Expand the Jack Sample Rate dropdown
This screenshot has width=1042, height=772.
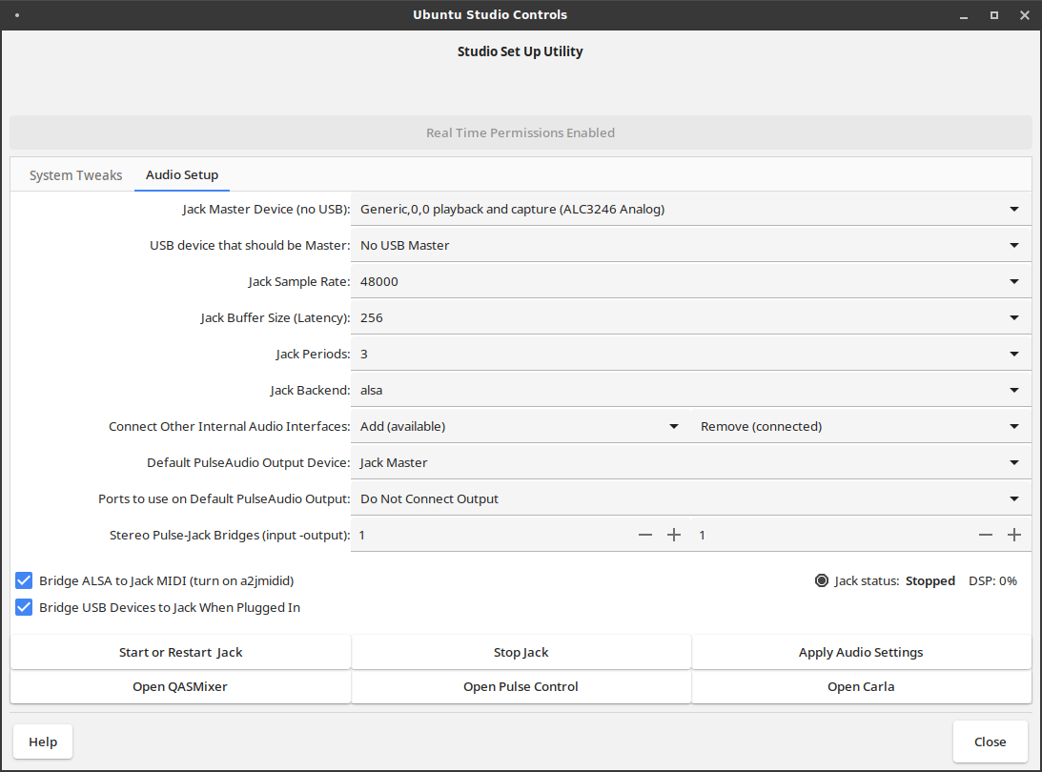coord(690,281)
